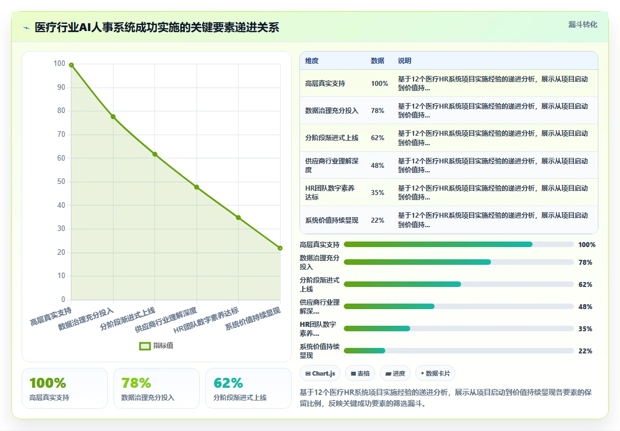
Task: Click the 分阶段渐进式上线 progress bar
Action: coord(459,284)
